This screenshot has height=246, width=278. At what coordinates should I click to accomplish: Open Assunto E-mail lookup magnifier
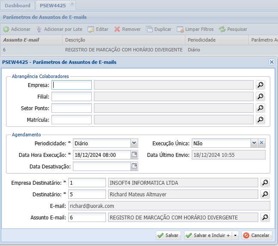pos(265,217)
